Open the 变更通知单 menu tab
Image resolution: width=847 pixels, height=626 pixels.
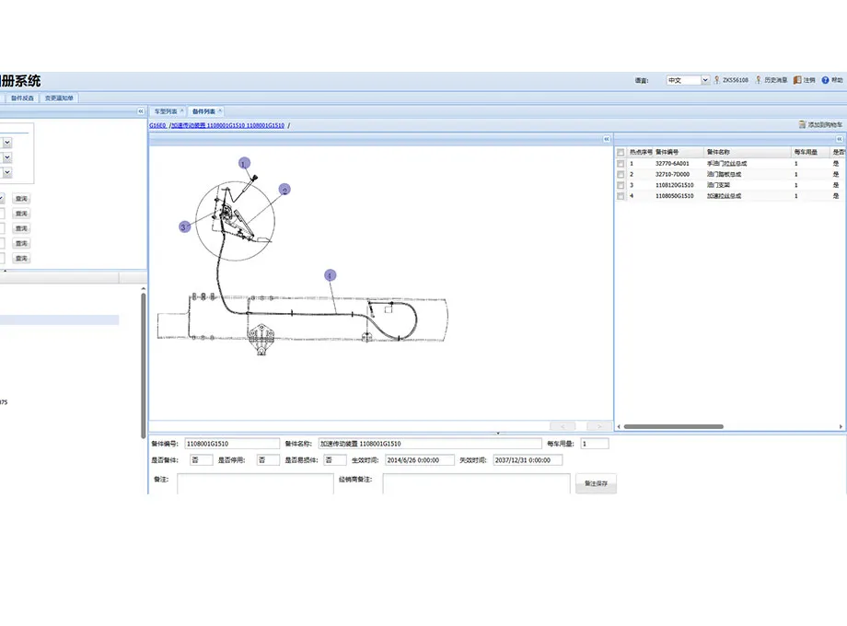[x=59, y=98]
